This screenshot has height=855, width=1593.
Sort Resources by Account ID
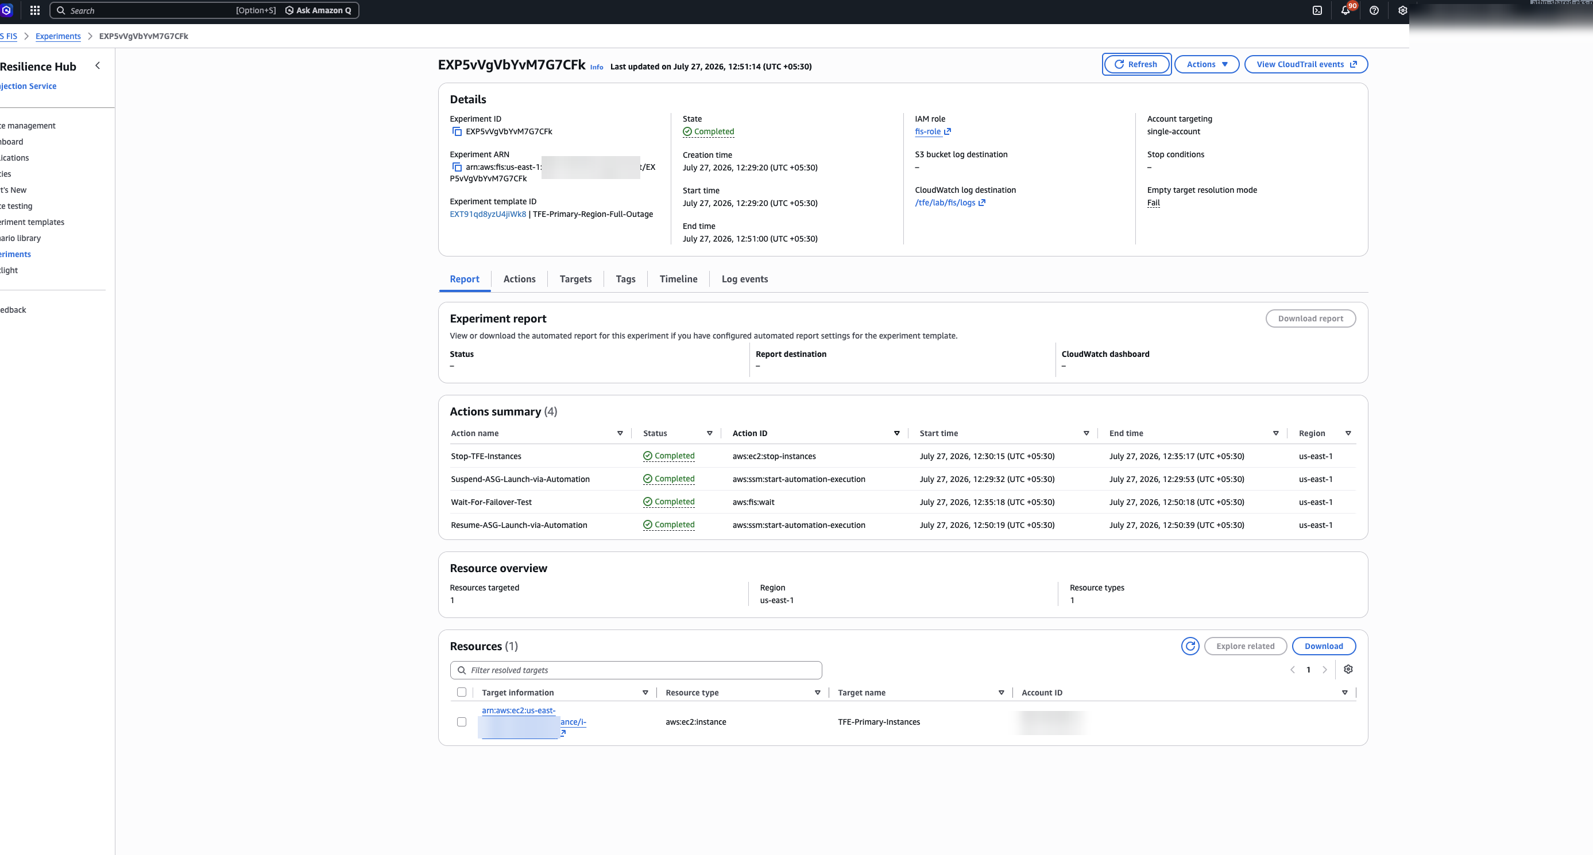pyautogui.click(x=1344, y=693)
